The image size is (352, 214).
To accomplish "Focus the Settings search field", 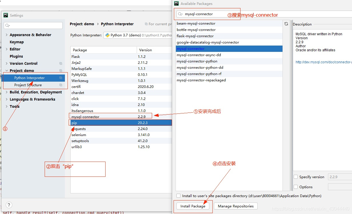I will 33,25.
